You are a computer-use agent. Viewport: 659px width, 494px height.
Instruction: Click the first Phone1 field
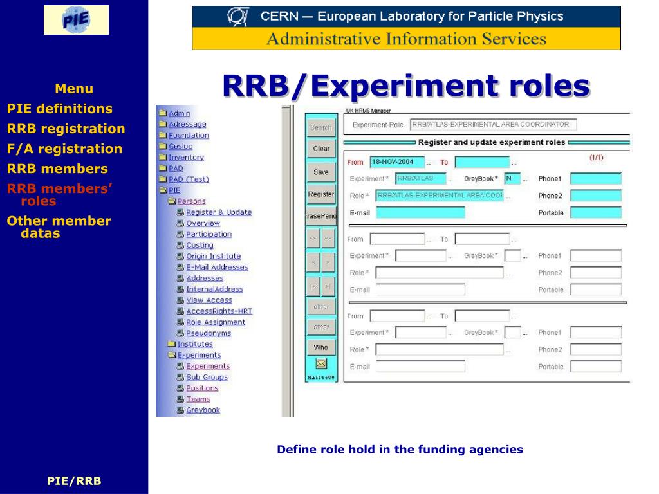click(596, 179)
